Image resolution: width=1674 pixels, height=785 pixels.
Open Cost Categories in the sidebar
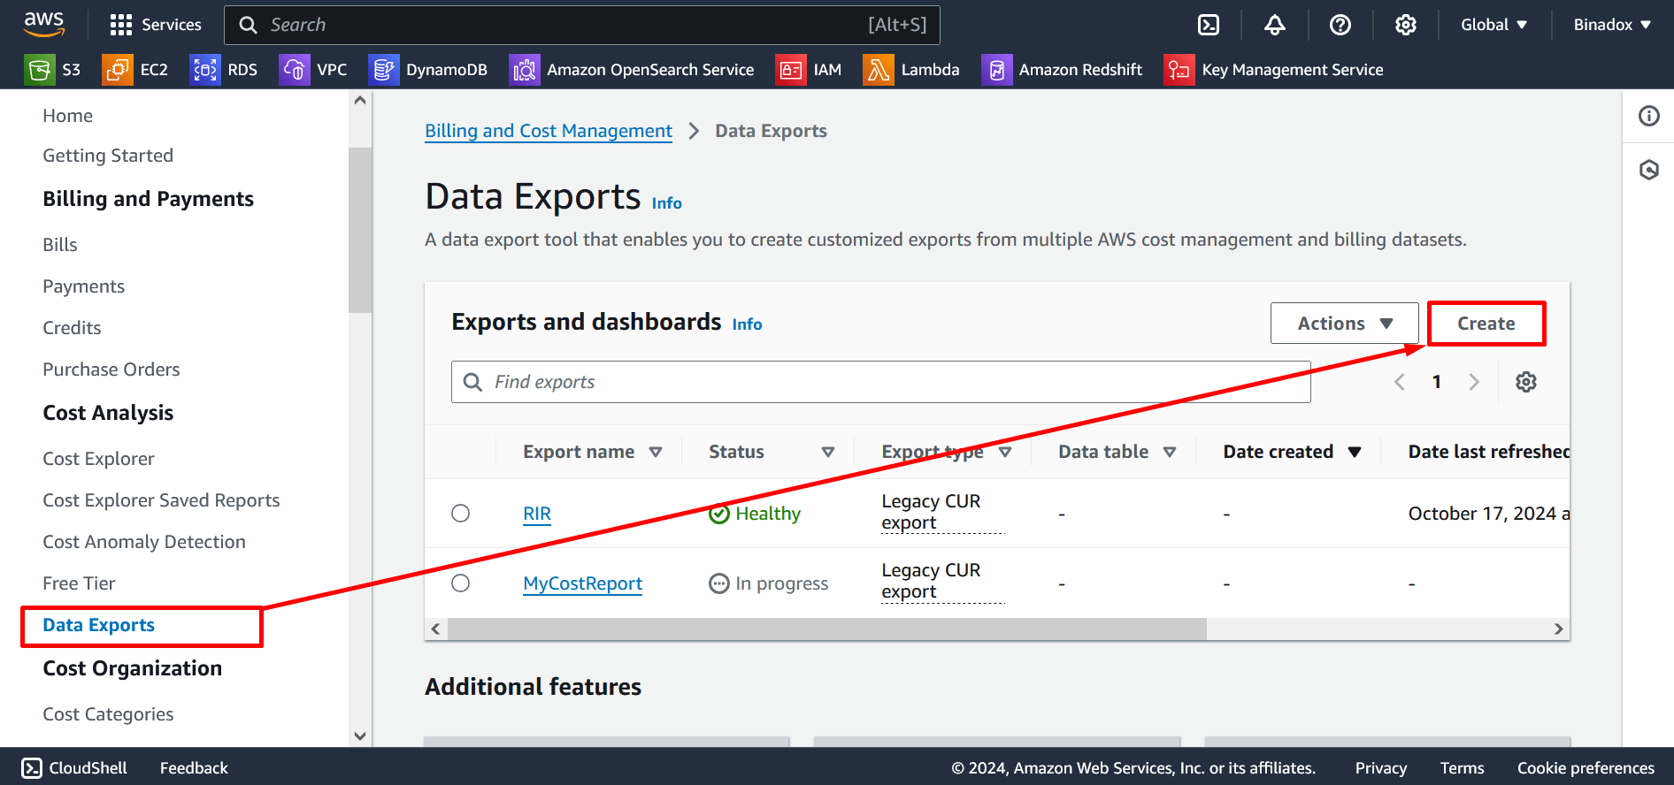point(108,714)
